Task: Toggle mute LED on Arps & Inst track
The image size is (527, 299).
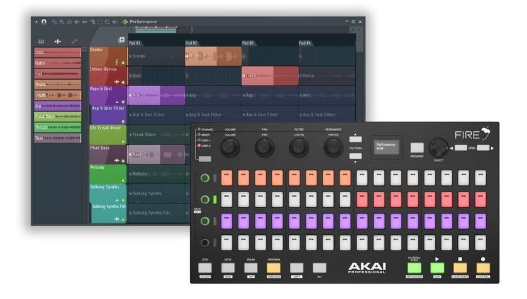Action: point(123,102)
